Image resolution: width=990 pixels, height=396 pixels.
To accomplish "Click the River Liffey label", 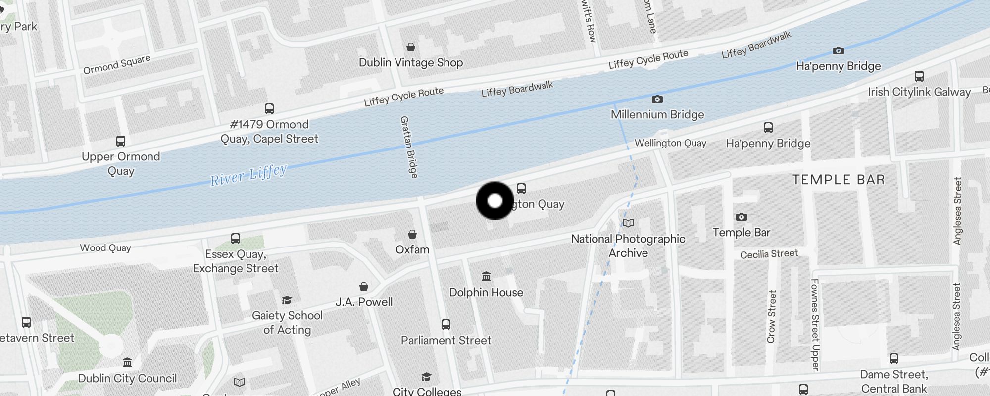I will pos(248,175).
